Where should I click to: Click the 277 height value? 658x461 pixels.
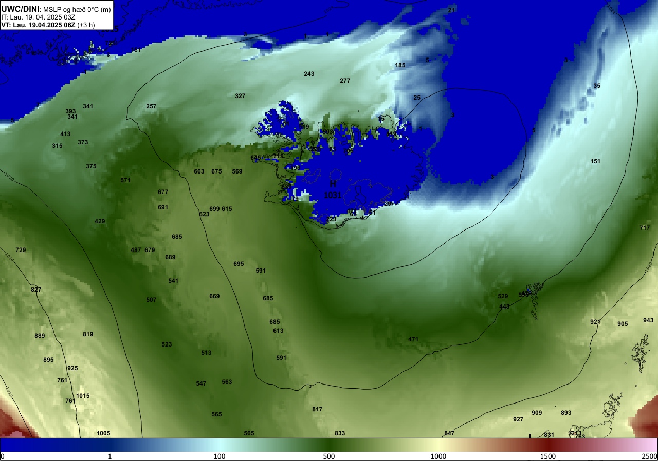345,81
